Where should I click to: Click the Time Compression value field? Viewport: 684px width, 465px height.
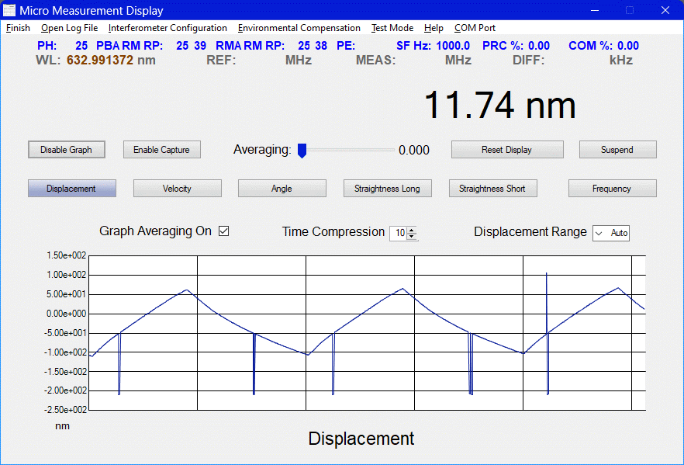[399, 233]
